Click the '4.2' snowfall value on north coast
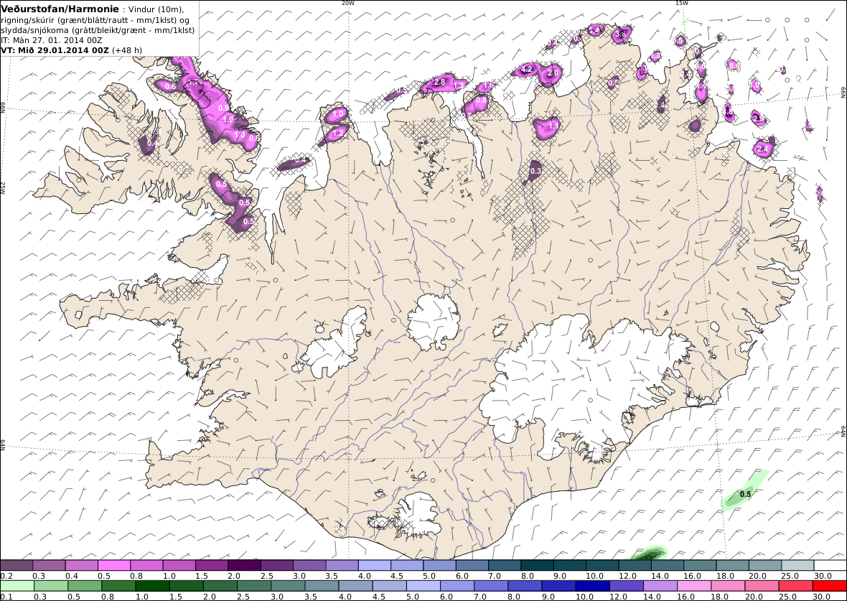The width and height of the screenshot is (847, 601). pos(527,69)
